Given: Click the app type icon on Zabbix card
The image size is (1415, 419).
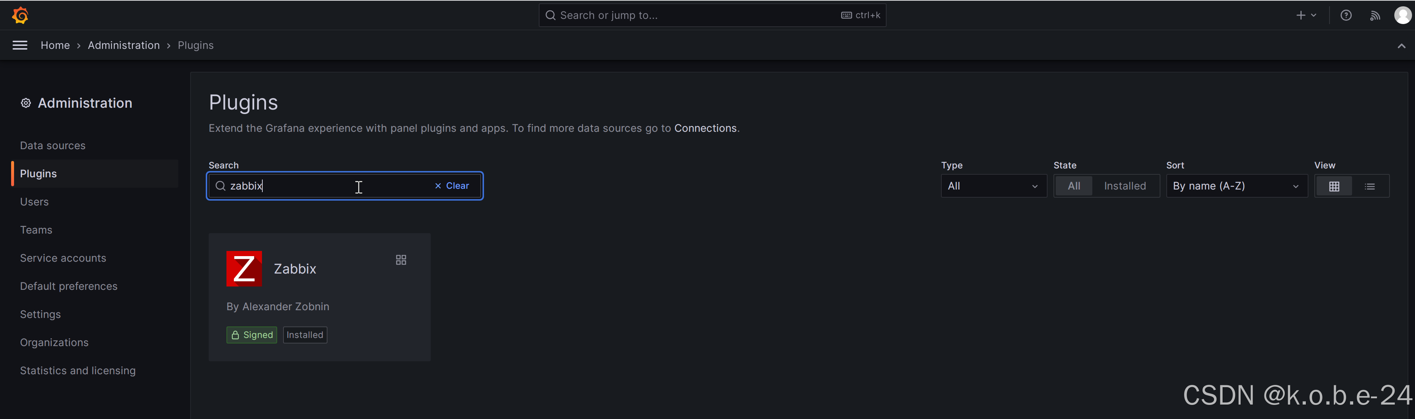Looking at the screenshot, I should 401,260.
